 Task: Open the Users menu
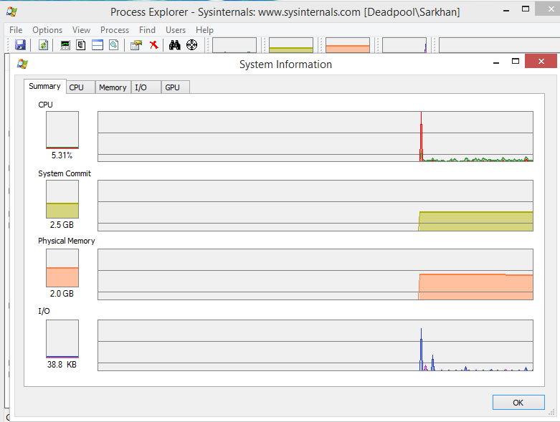[176, 30]
